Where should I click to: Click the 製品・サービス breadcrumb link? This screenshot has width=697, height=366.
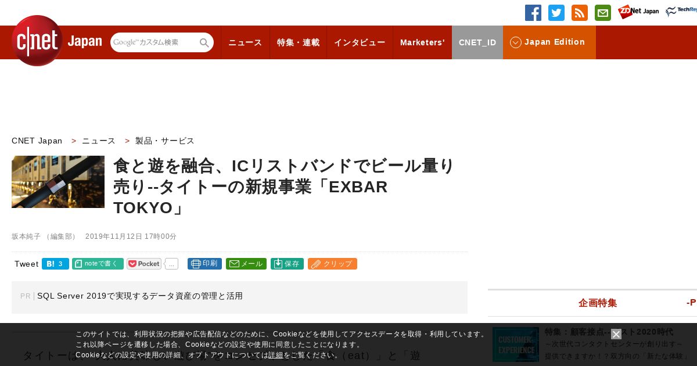[x=165, y=141]
